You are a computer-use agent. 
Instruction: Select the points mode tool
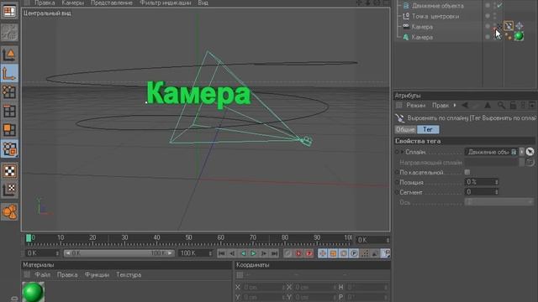click(9, 92)
